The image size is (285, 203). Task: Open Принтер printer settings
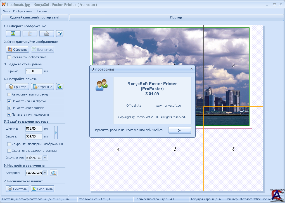click(17, 87)
